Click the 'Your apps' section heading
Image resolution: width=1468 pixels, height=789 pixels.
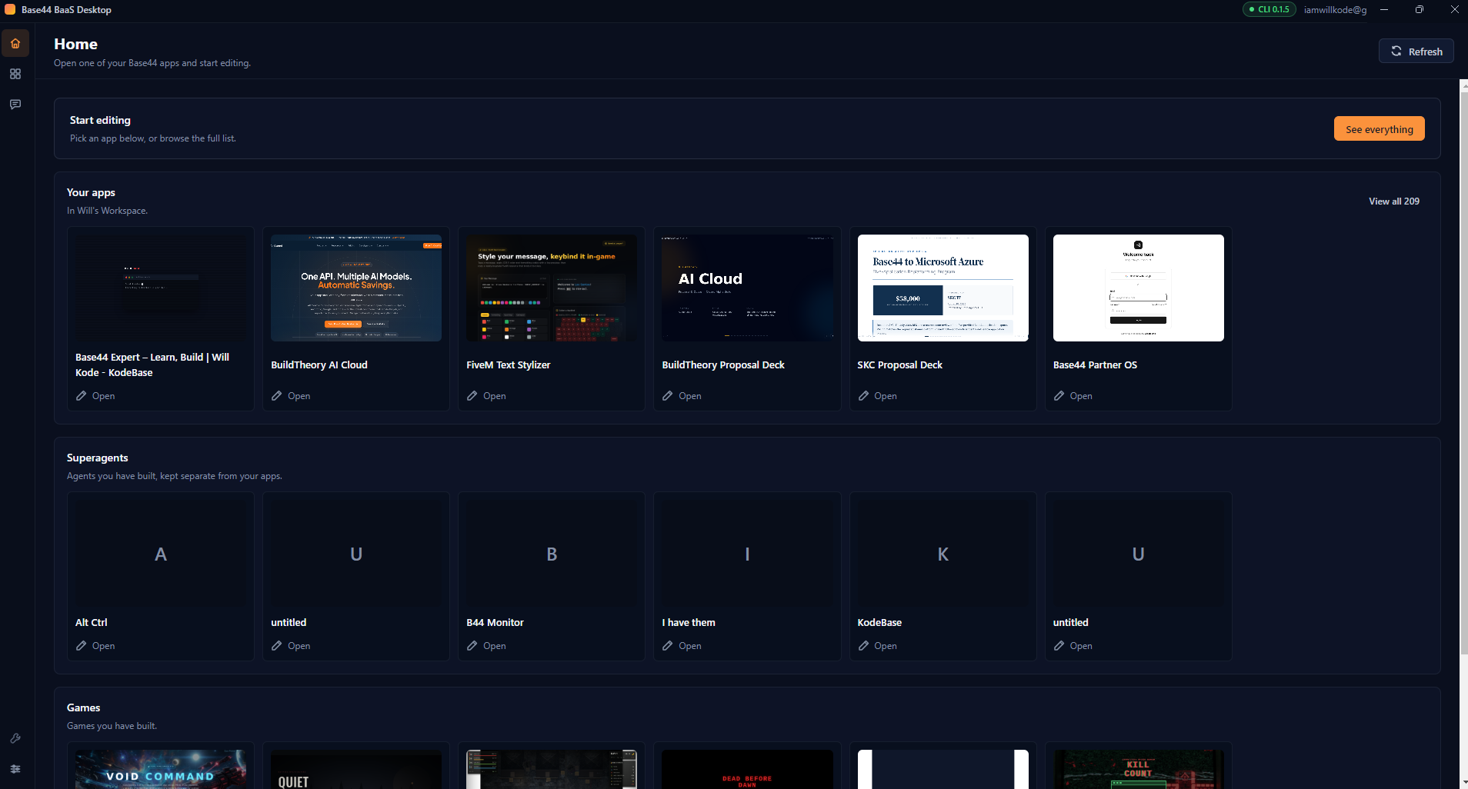pos(91,192)
